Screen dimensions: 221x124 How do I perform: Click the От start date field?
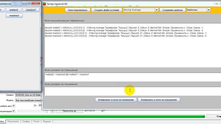[40, 105]
